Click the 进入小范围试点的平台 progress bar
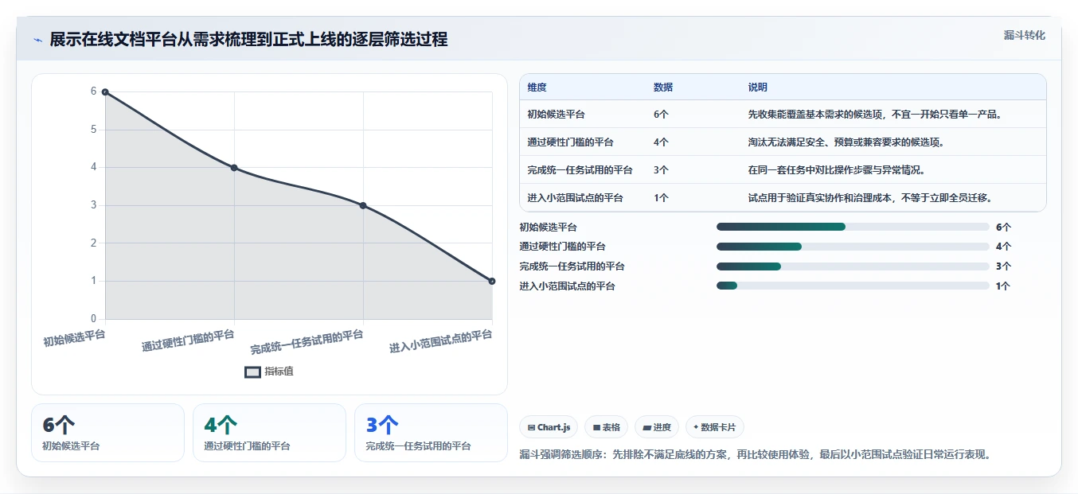 853,286
